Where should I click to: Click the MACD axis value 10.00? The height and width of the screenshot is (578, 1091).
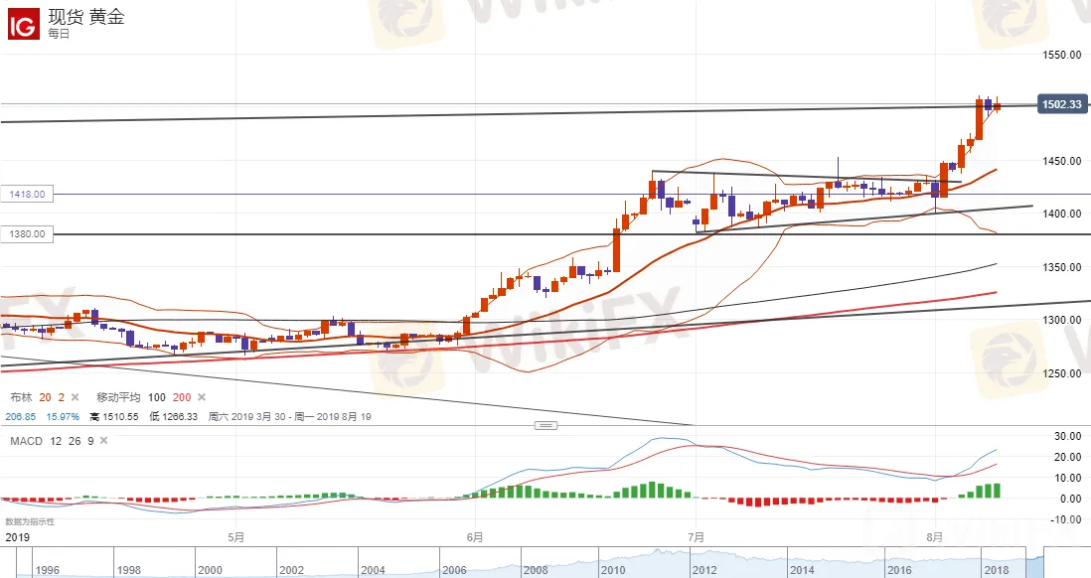coord(1067,478)
